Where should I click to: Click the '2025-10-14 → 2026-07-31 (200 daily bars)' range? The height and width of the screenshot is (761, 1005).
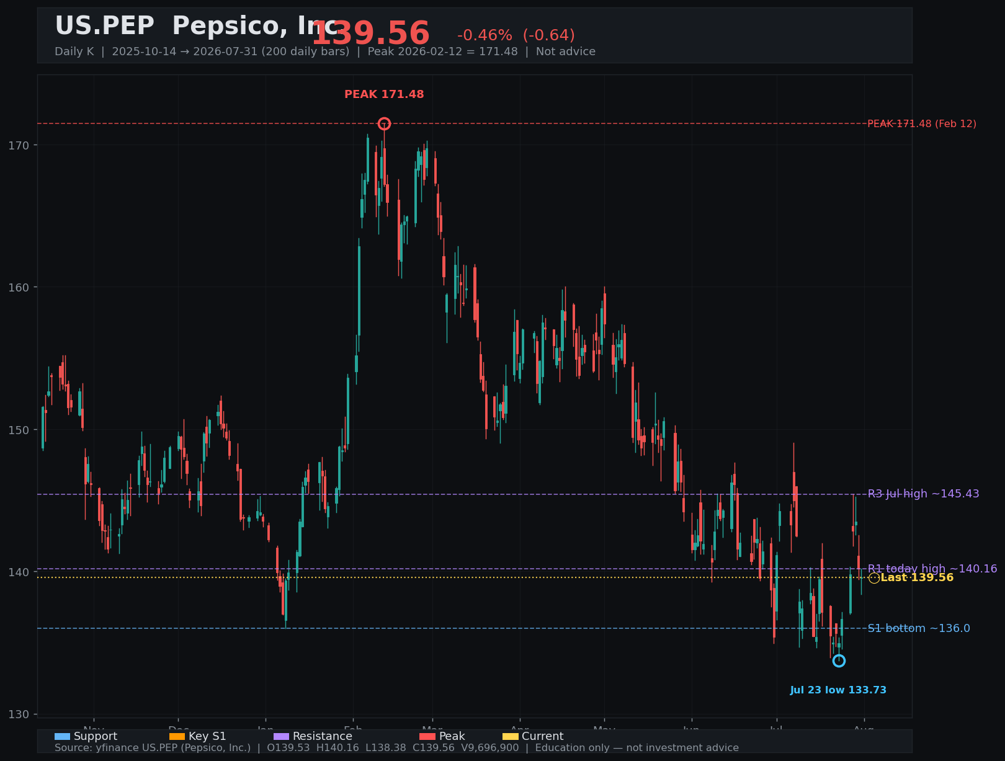[231, 51]
